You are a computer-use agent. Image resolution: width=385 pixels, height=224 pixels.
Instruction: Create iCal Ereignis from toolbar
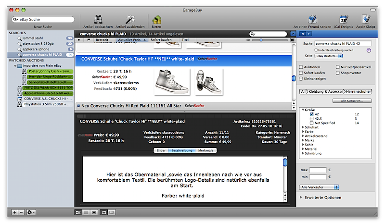pyautogui.click(x=344, y=19)
